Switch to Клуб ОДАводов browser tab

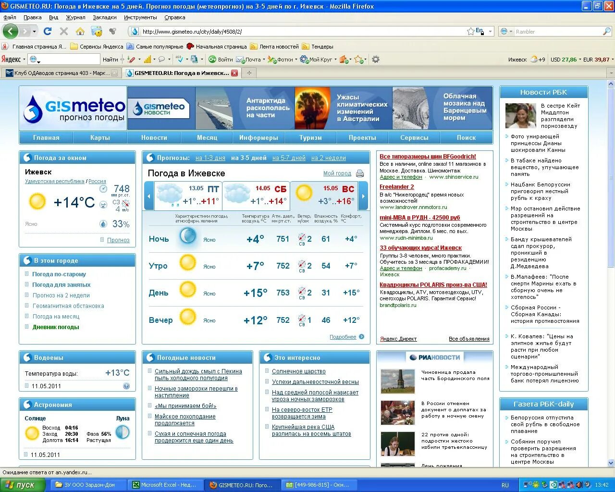tap(61, 73)
